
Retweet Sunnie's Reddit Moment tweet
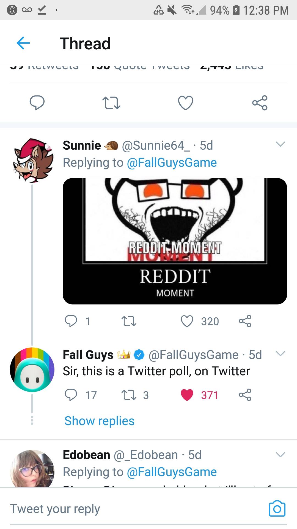tap(129, 321)
